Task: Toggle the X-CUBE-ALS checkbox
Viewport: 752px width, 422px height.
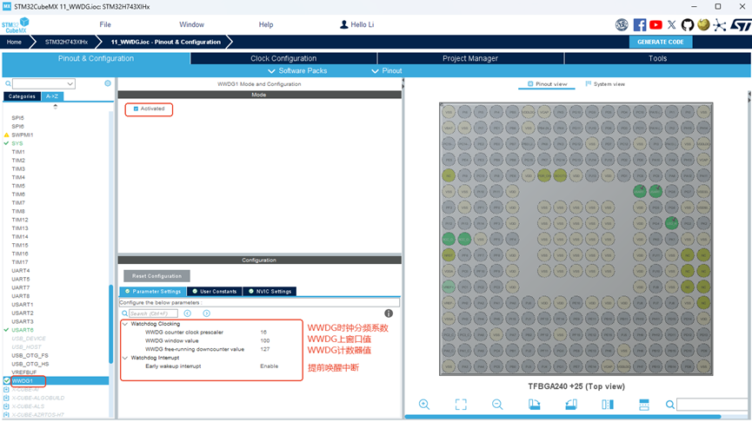Action: point(6,406)
